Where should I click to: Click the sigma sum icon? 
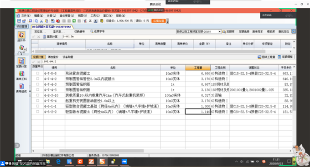click(90, 21)
